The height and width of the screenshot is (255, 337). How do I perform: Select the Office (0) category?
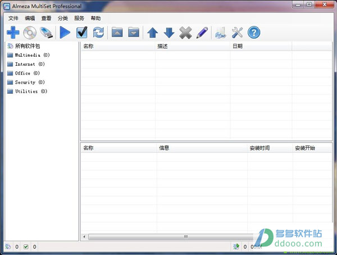click(28, 73)
